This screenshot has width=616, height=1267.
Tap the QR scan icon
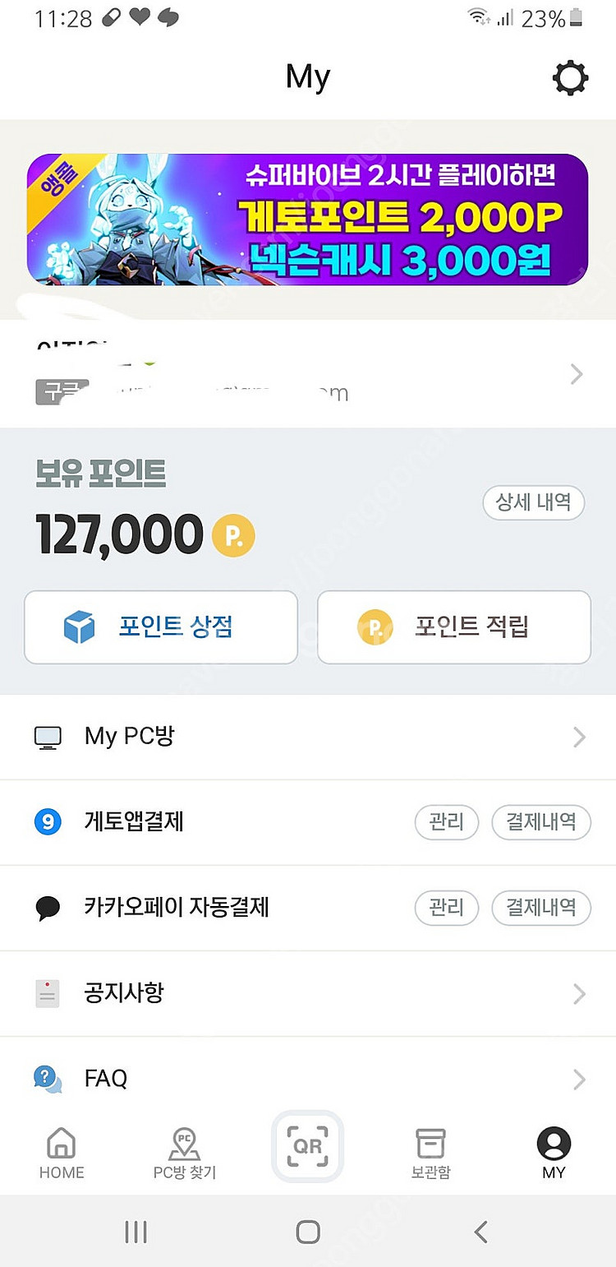307,1146
